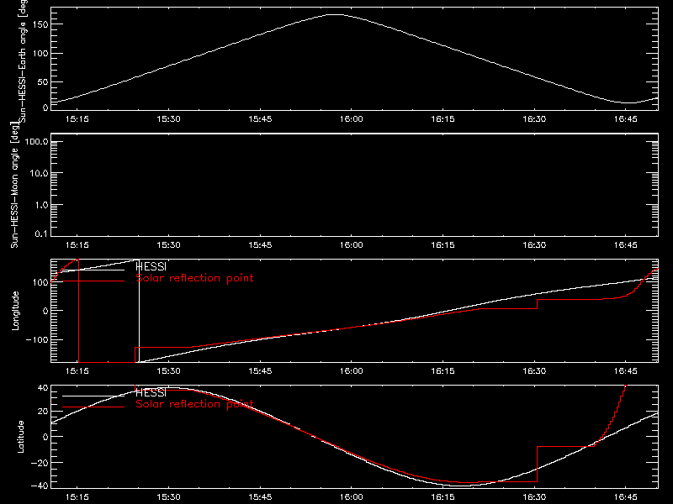Click the Sun-HESSI-Moon angle axis title
This screenshot has height=504, width=673.
pyautogui.click(x=14, y=186)
